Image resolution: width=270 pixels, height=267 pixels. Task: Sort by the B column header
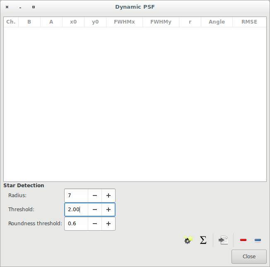point(29,22)
